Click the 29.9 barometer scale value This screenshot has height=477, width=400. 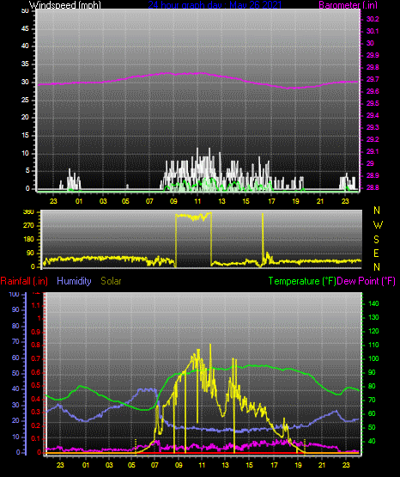point(373,55)
